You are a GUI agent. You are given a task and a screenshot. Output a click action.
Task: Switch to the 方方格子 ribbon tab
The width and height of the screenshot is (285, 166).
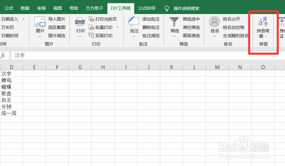tap(94, 8)
